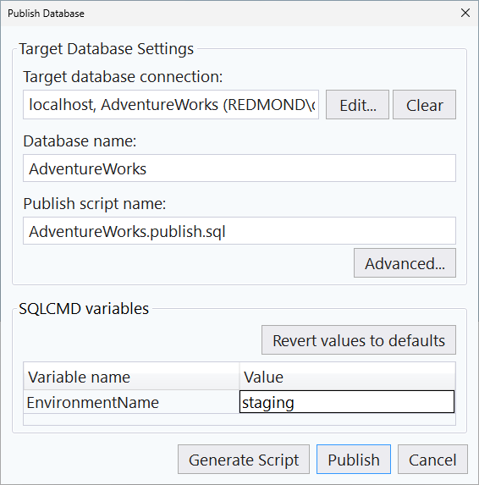Viewport: 479px width, 485px height.
Task: Select the EnvironmentName variable row
Action: [x=239, y=402]
